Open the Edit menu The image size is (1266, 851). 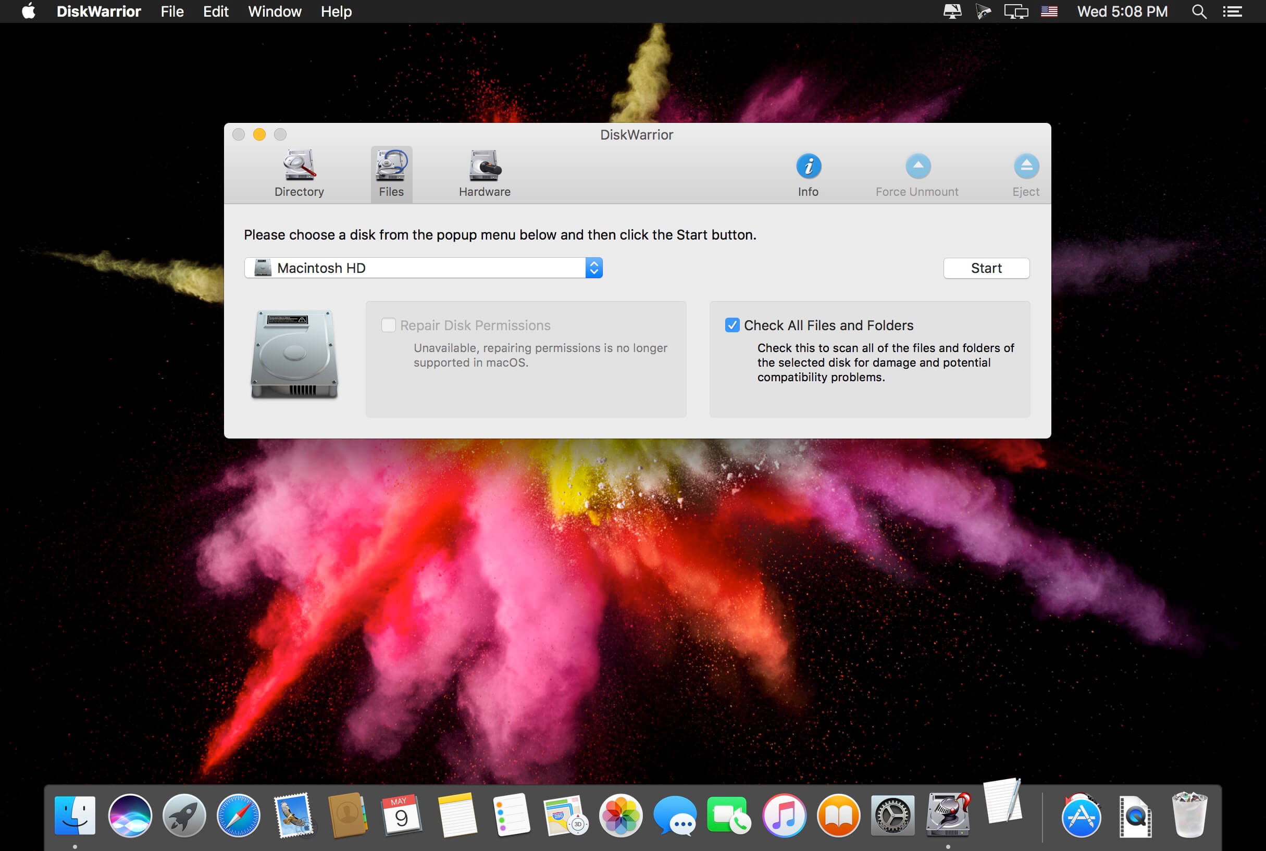[x=216, y=11]
